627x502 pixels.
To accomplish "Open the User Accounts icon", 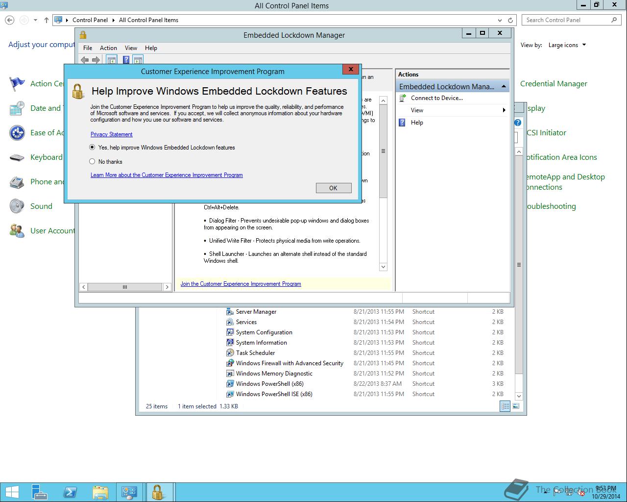I will (17, 230).
